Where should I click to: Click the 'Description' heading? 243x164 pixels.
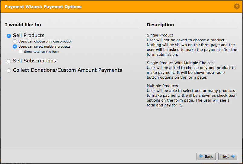tap(160, 25)
